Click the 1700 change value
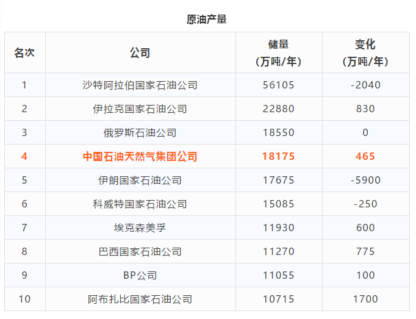This screenshot has width=416, height=319. pyautogui.click(x=365, y=299)
